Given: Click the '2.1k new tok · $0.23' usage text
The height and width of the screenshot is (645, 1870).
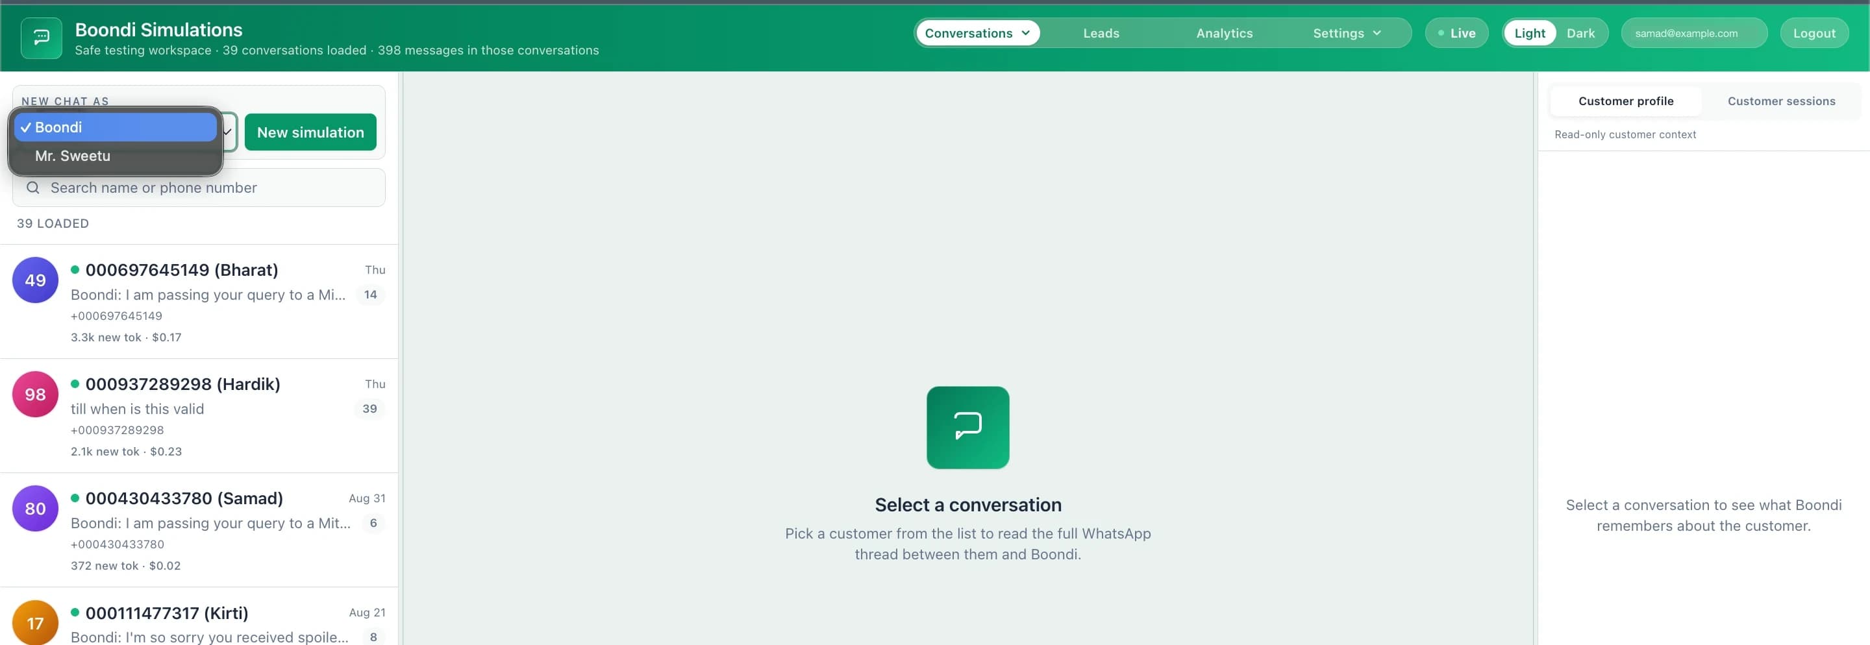Looking at the screenshot, I should tap(125, 451).
